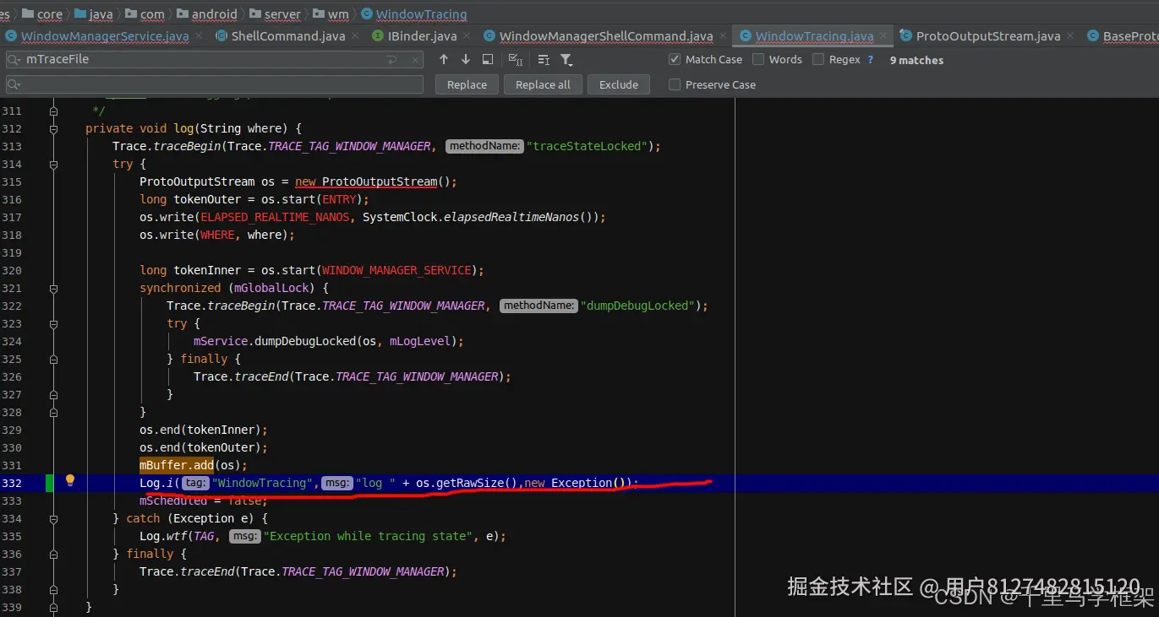Switch to the ShellCommand.java tab
This screenshot has width=1159, height=617.
pyautogui.click(x=287, y=36)
